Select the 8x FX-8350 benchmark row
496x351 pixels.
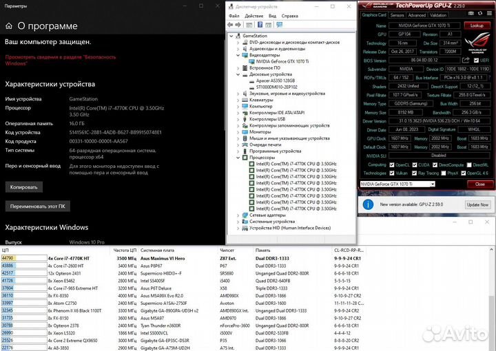coord(182,296)
